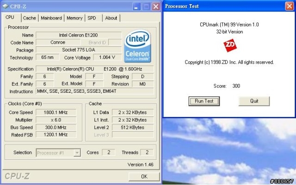The image size is (296, 185).
Task: Click the Intel Celeron logo badge
Action: (138, 46)
